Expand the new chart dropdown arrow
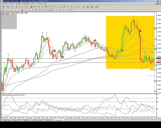161x128 pixels. point(5,7)
